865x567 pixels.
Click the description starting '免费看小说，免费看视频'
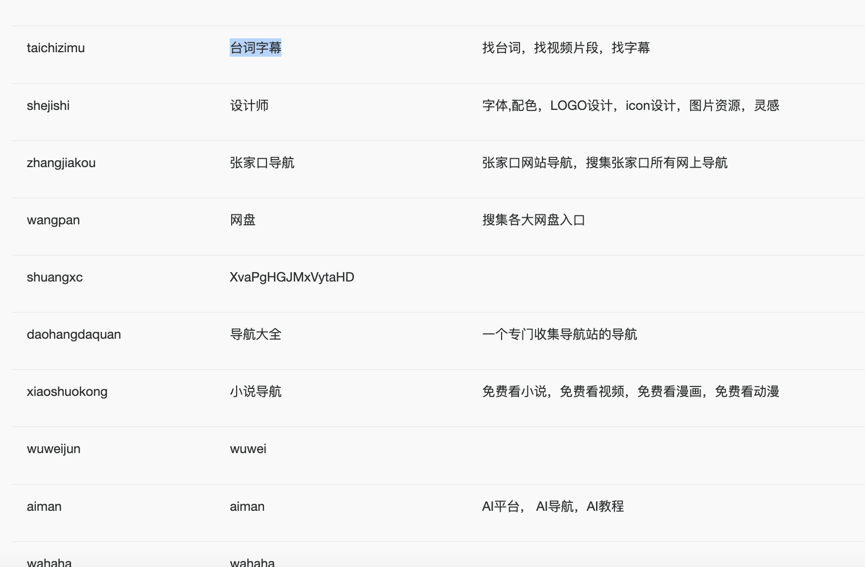click(x=630, y=391)
